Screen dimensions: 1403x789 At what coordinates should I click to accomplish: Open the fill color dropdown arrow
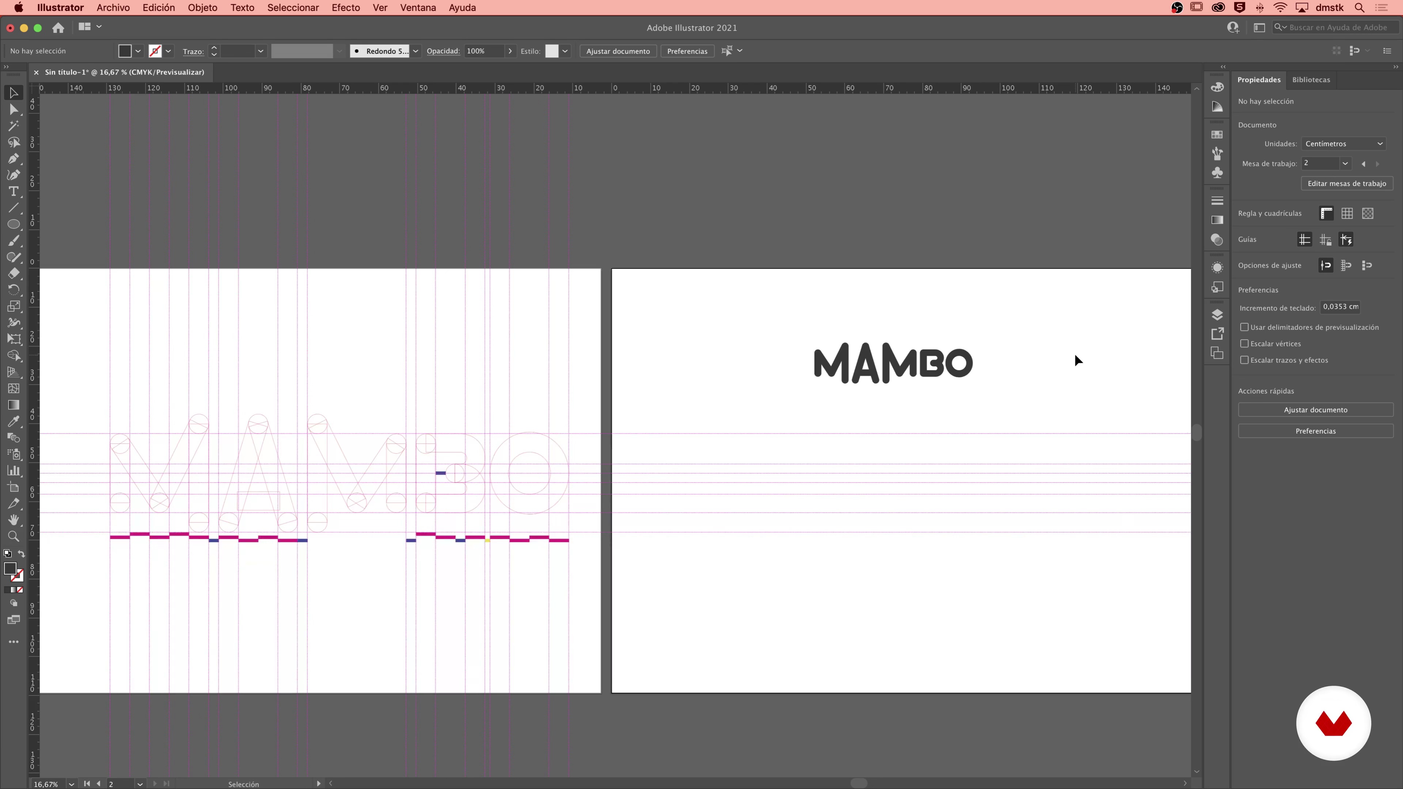point(138,51)
